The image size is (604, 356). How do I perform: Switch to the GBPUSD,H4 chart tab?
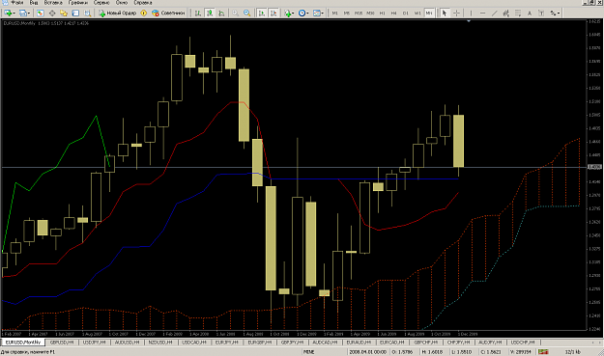click(x=62, y=342)
